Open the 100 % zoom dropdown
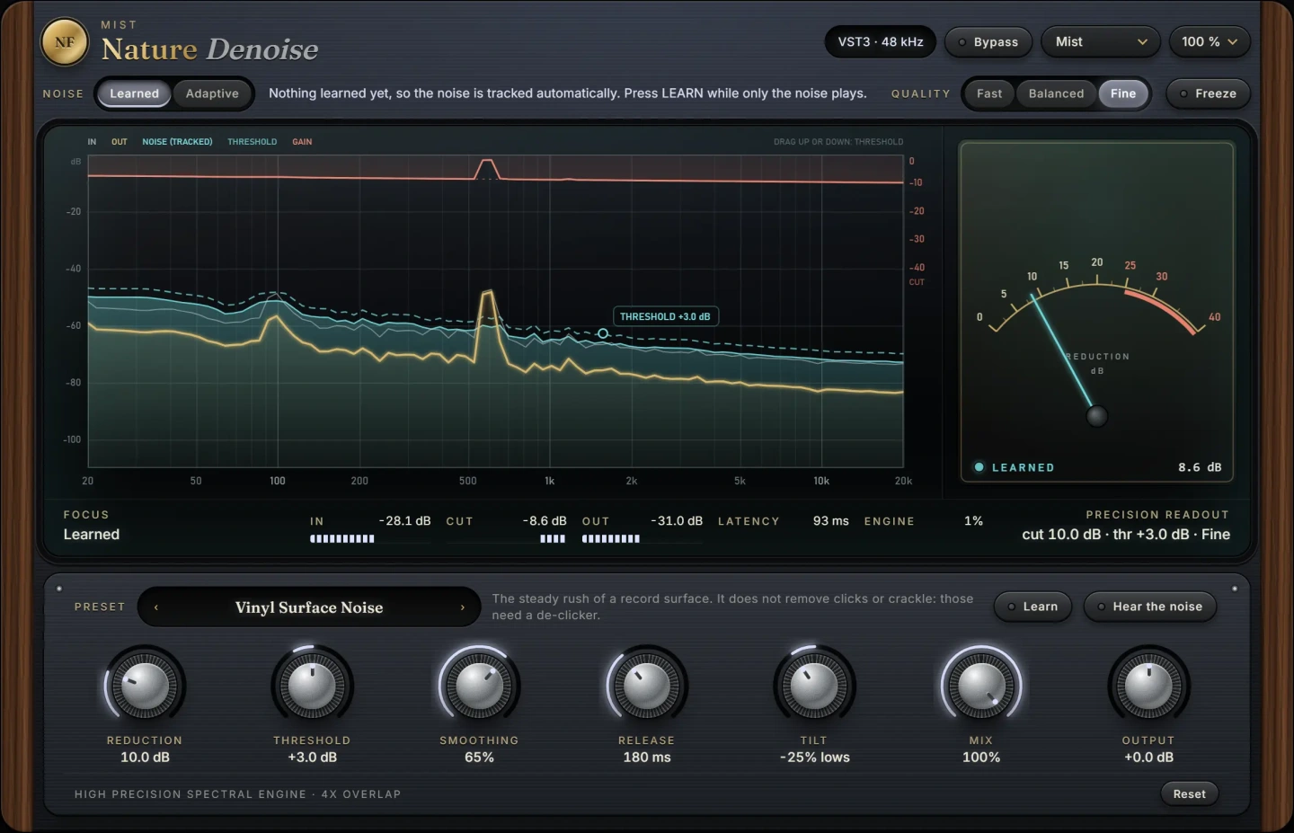This screenshot has height=833, width=1294. (x=1210, y=42)
